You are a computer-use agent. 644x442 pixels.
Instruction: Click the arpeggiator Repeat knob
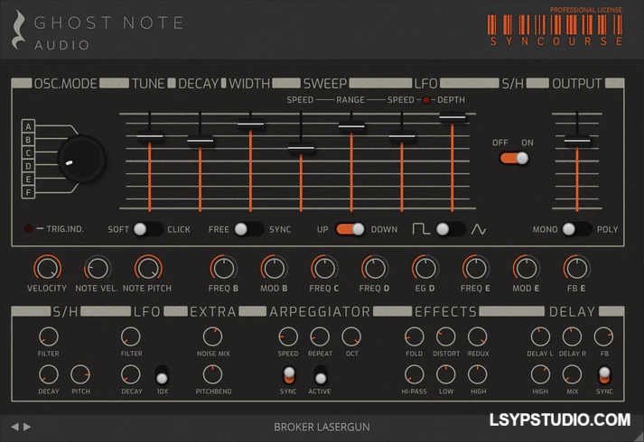pyautogui.click(x=320, y=336)
